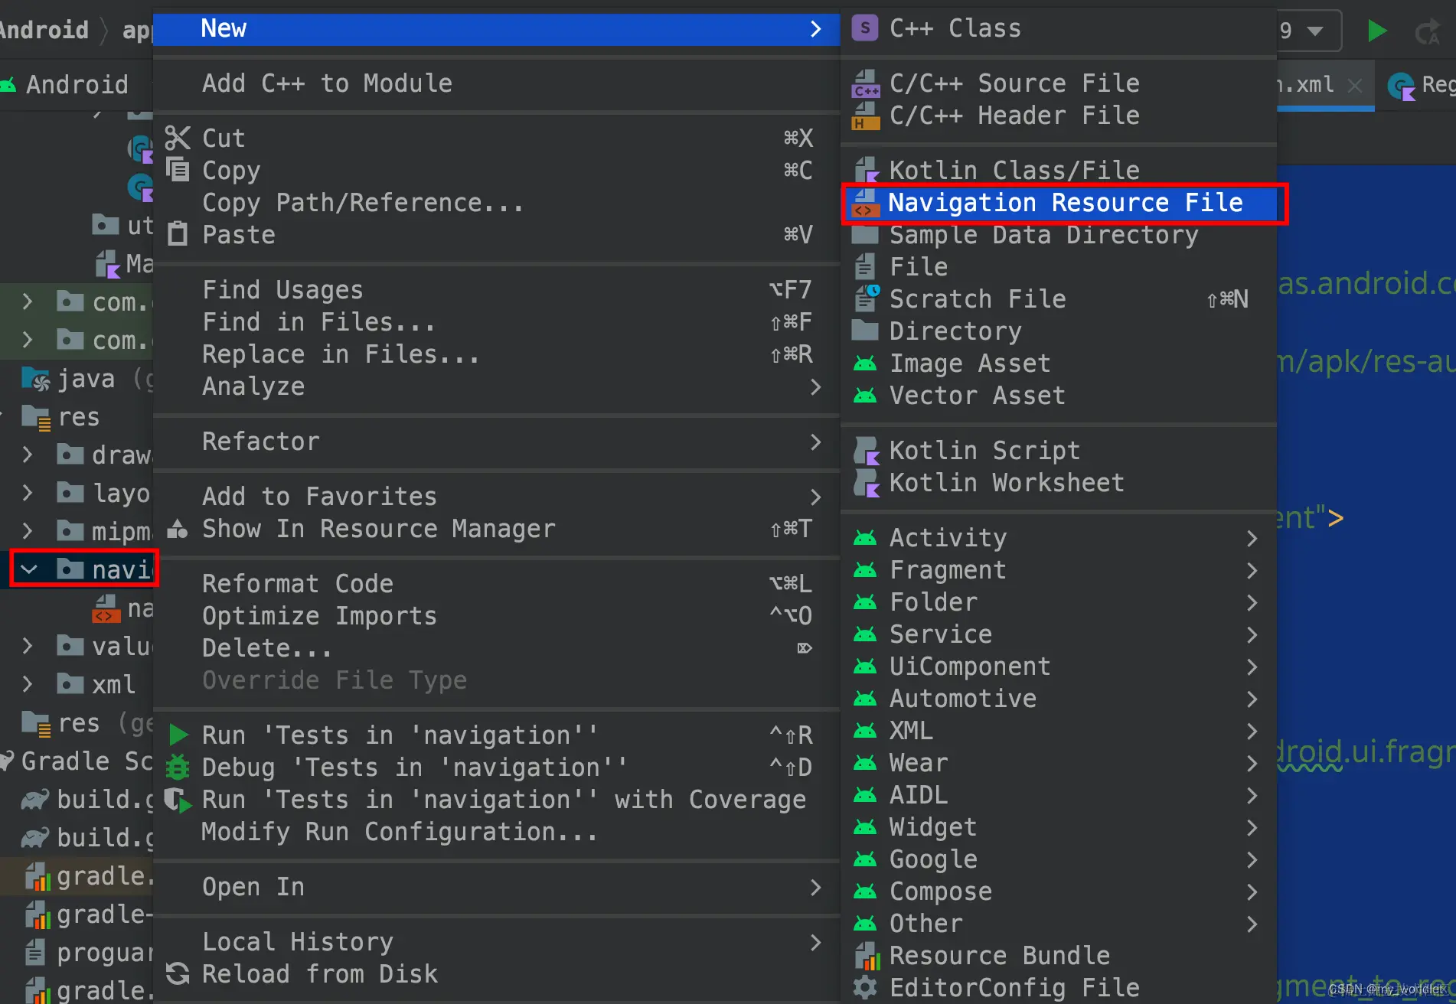Open the Add to Favorites submenu
This screenshot has height=1004, width=1456.
496,497
